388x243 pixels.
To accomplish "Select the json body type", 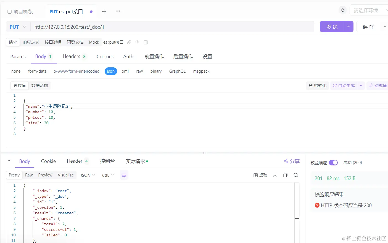I will (111, 71).
